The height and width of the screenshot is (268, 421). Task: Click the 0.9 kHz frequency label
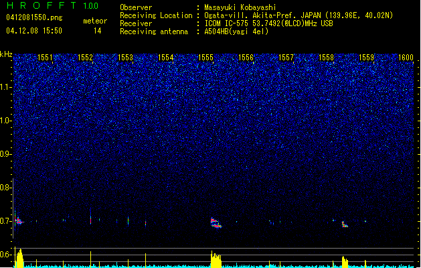pos(5,154)
